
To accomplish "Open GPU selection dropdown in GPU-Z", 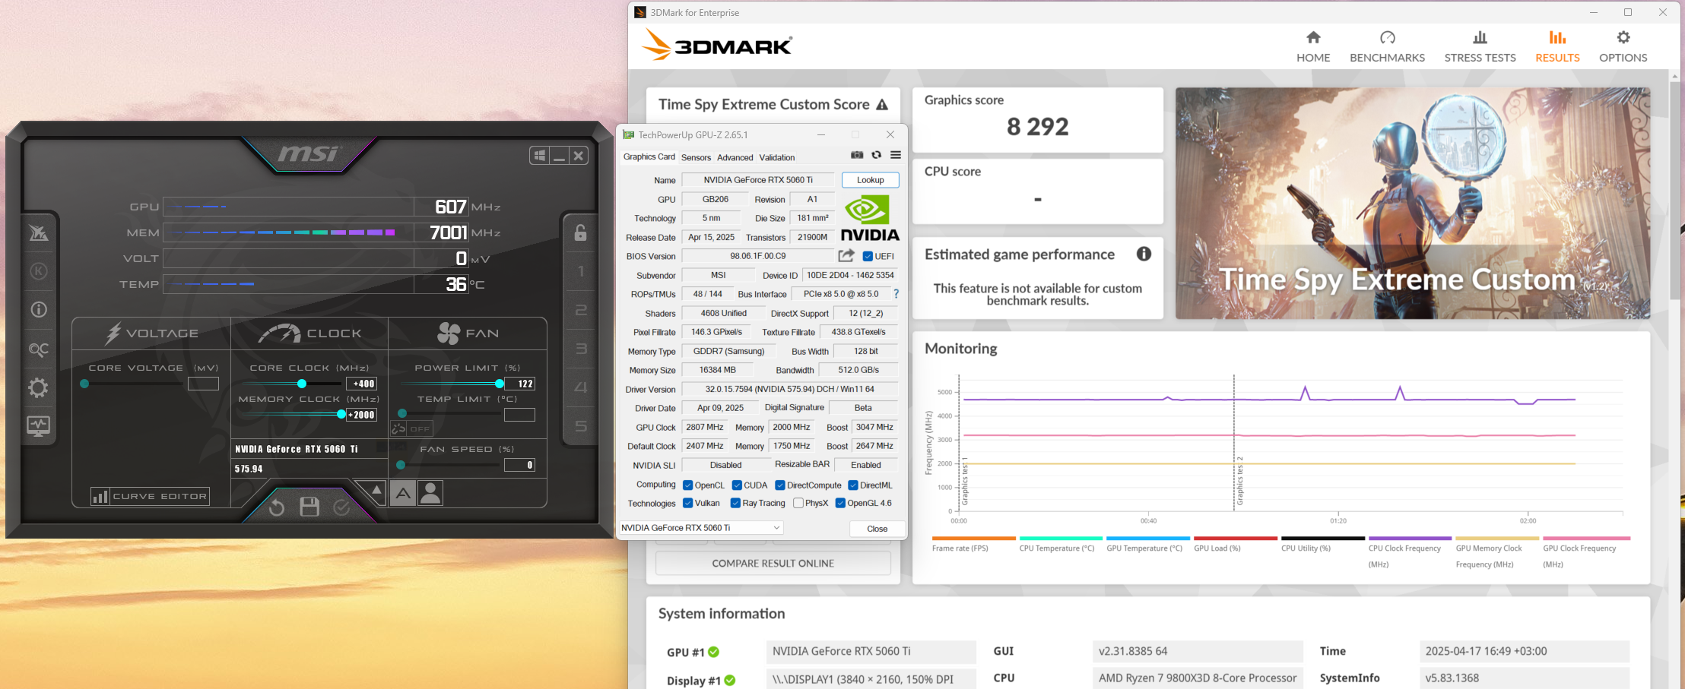I will tap(701, 528).
